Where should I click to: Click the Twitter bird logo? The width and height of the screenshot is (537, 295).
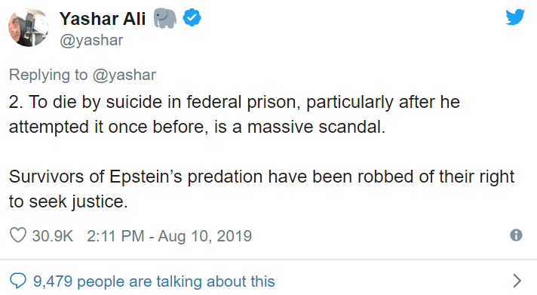515,17
